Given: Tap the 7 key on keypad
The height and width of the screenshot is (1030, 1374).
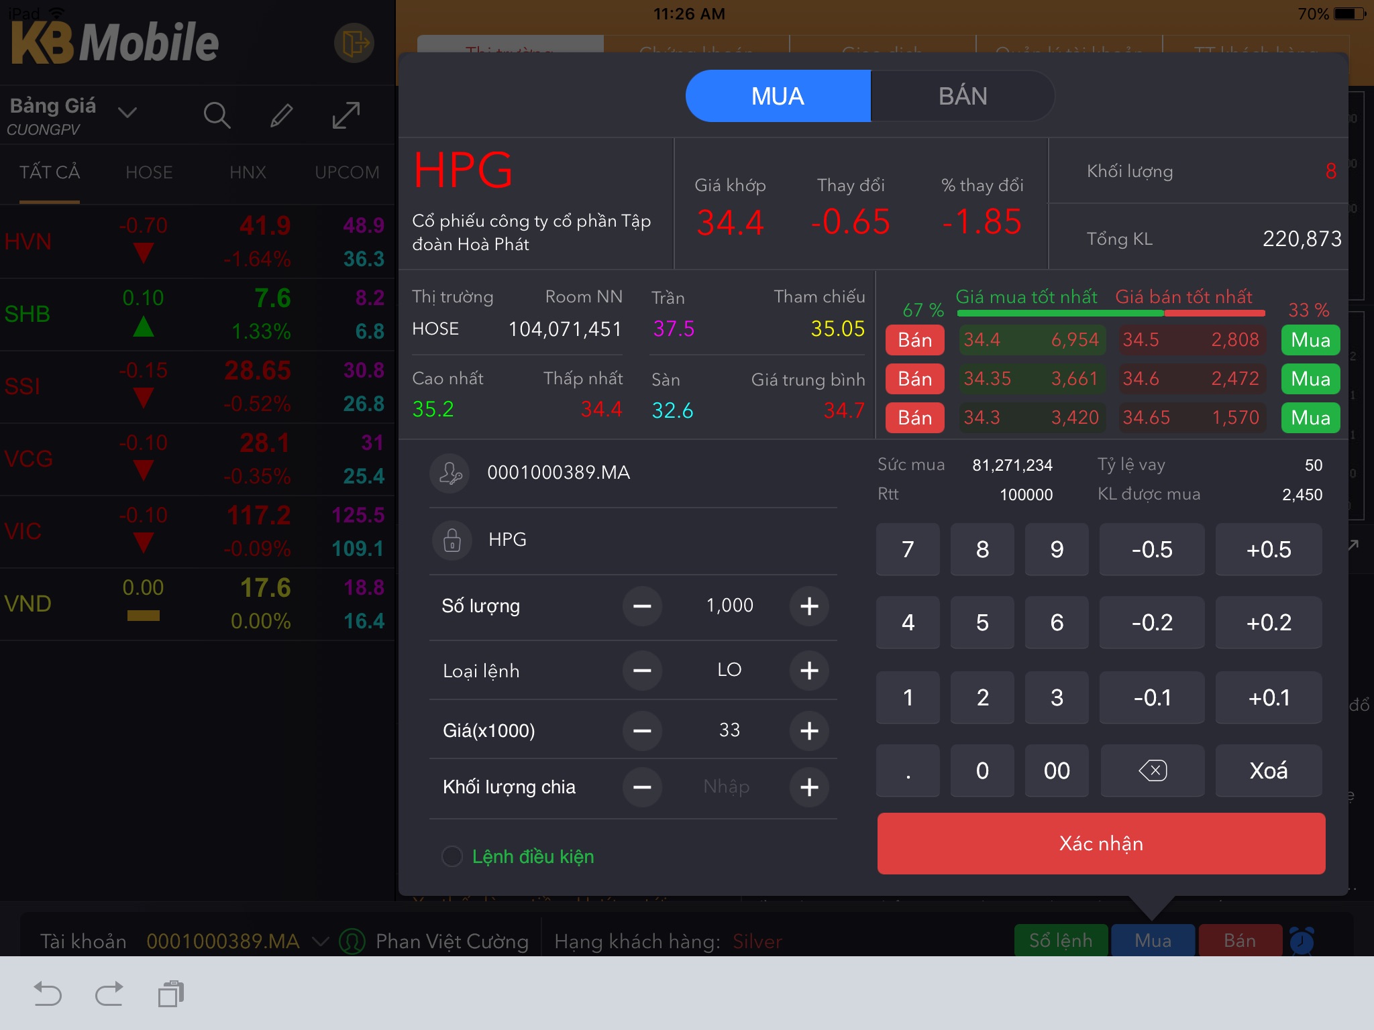Looking at the screenshot, I should point(908,550).
